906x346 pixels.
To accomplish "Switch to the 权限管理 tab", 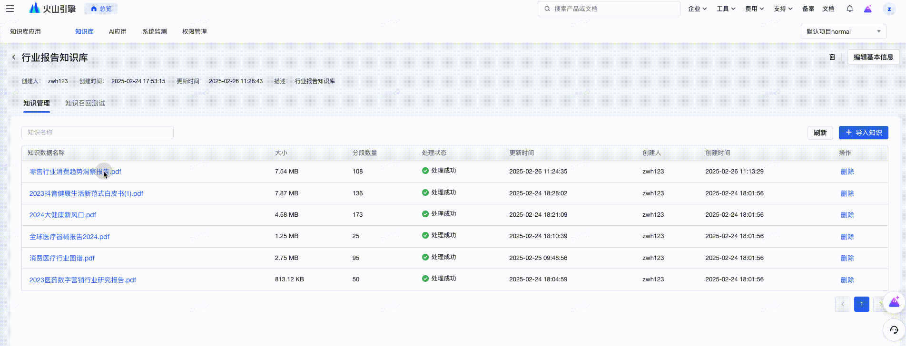I will pos(195,32).
